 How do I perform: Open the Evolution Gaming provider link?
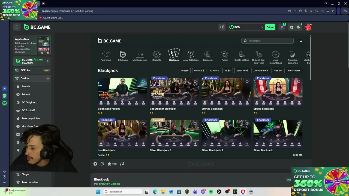pyautogui.click(x=109, y=184)
